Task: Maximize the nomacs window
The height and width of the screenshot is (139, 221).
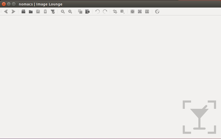Action: click(14, 4)
